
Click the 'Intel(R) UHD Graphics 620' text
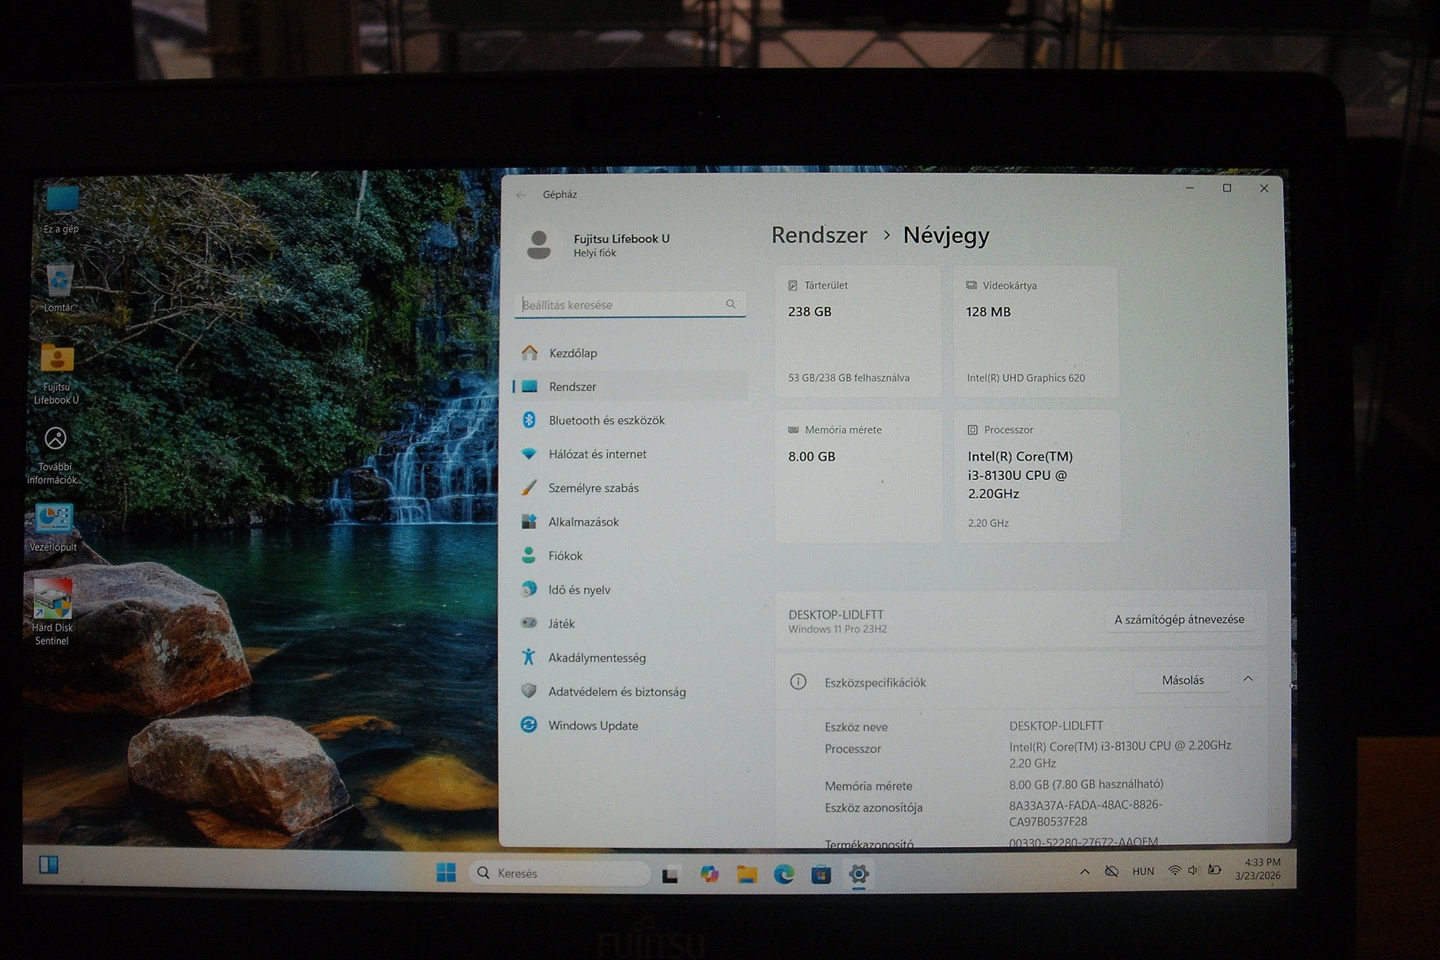[1026, 378]
